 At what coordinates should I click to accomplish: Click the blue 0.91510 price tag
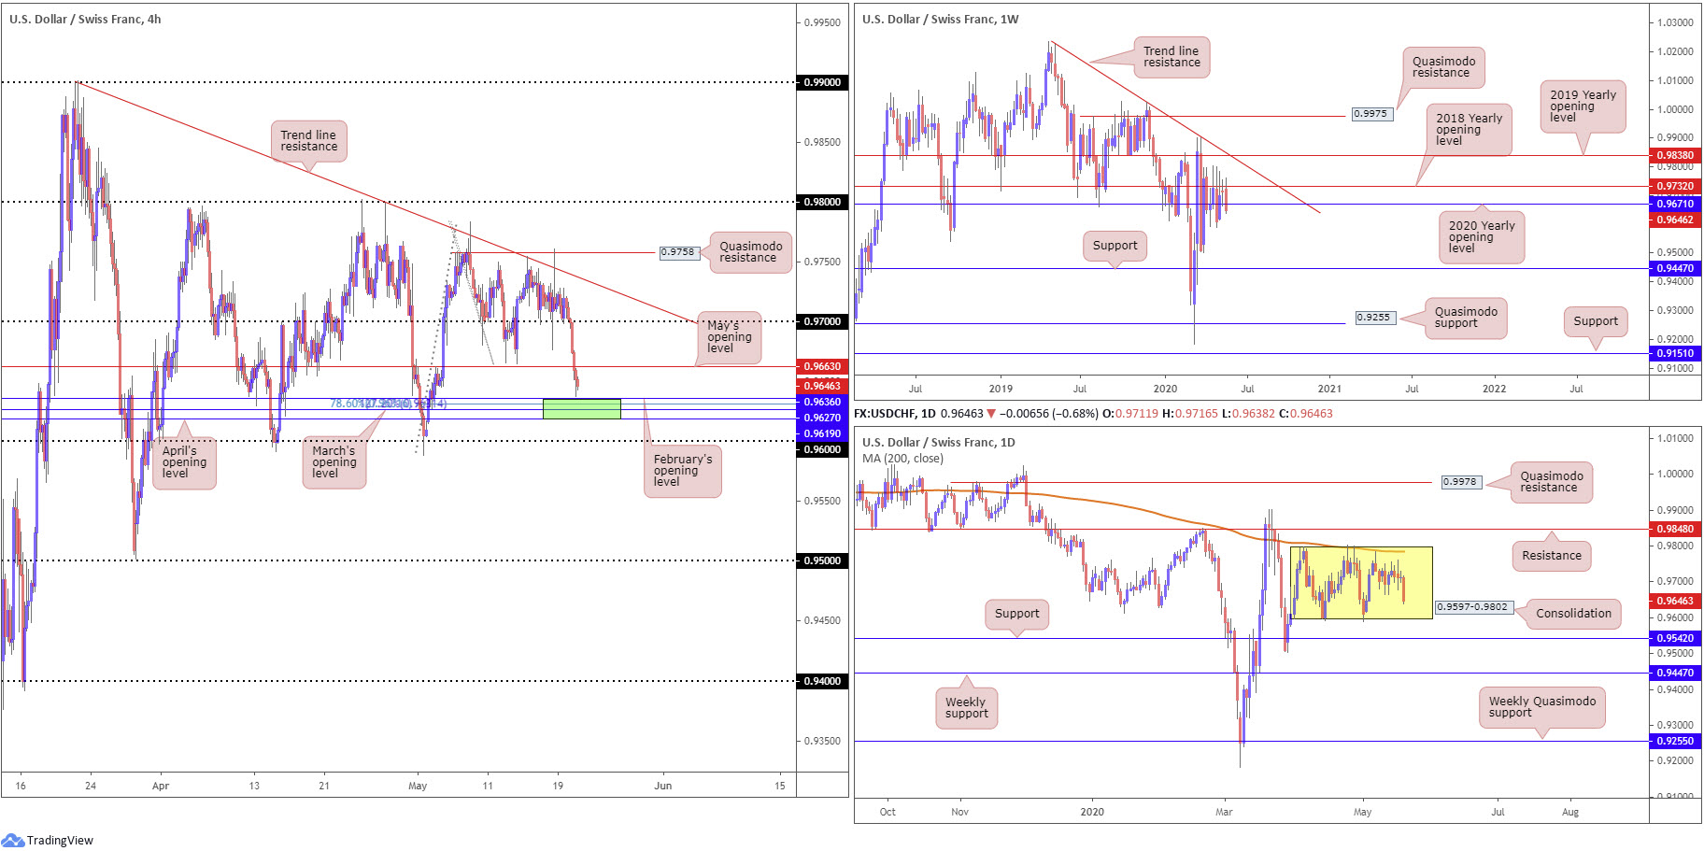(x=1675, y=353)
